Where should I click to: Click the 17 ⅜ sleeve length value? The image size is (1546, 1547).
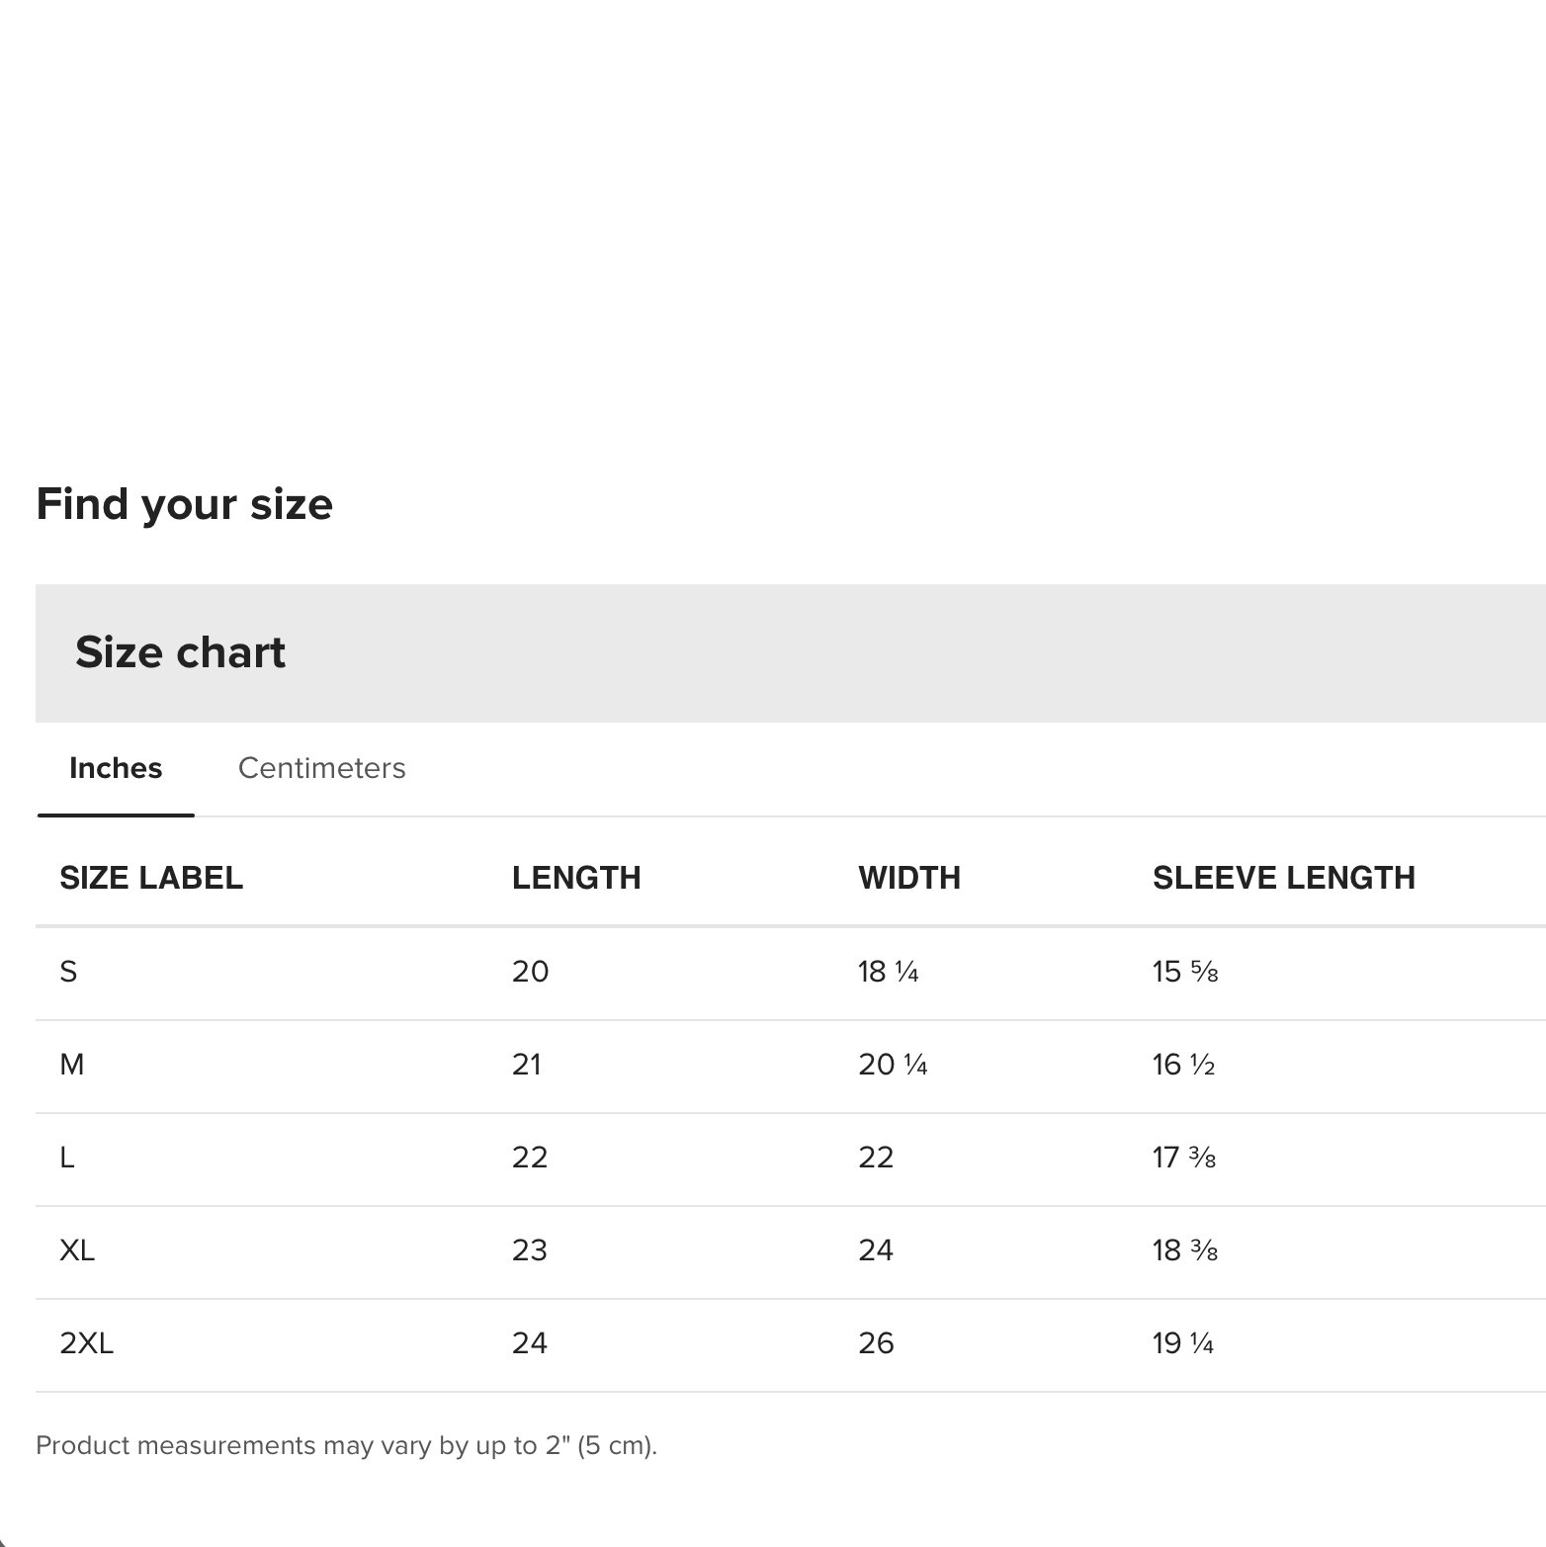pyautogui.click(x=1184, y=1158)
